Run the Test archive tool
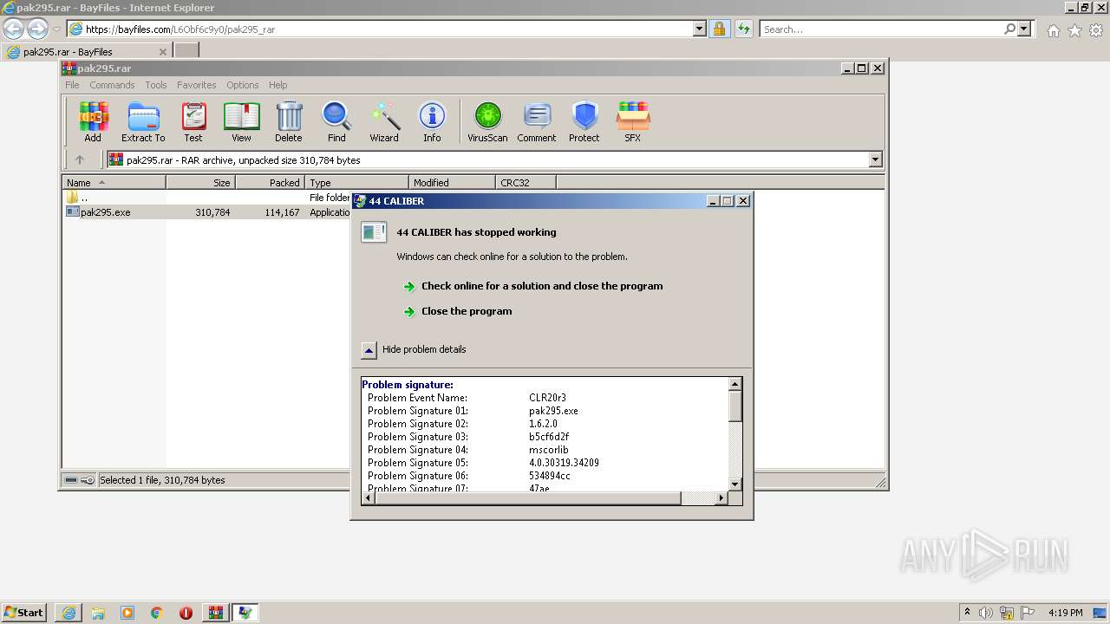The height and width of the screenshot is (624, 1110). click(193, 121)
